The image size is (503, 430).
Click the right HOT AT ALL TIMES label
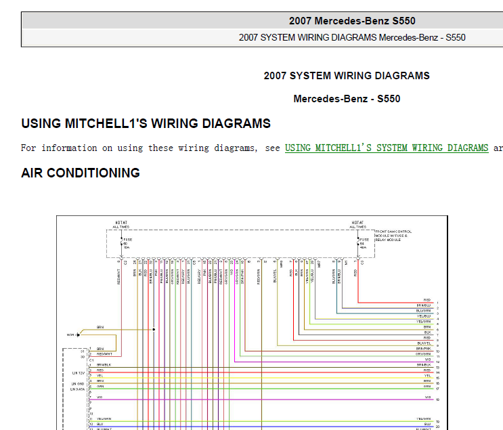click(357, 224)
